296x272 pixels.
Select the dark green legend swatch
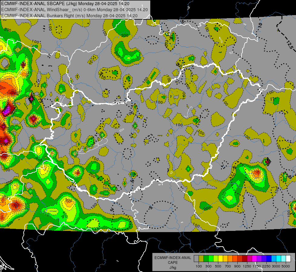tap(206, 259)
